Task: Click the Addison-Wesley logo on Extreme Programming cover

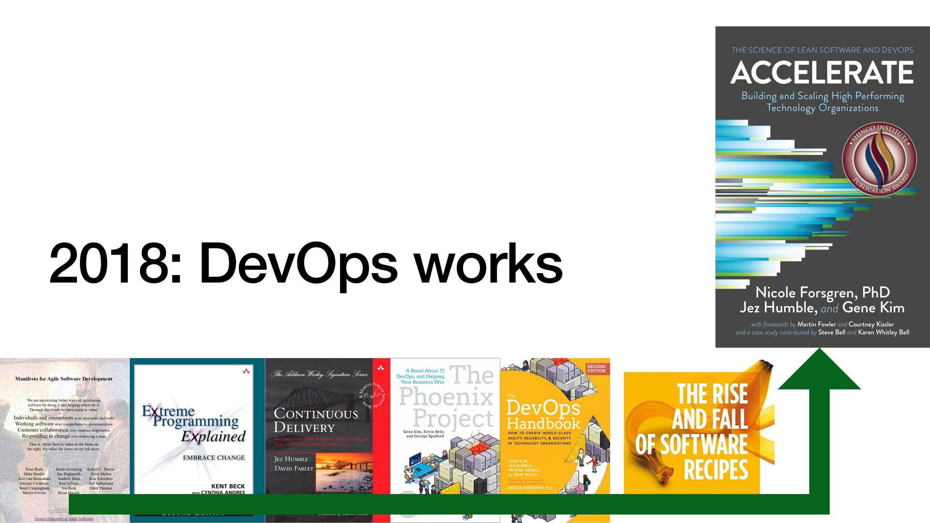Action: (246, 371)
